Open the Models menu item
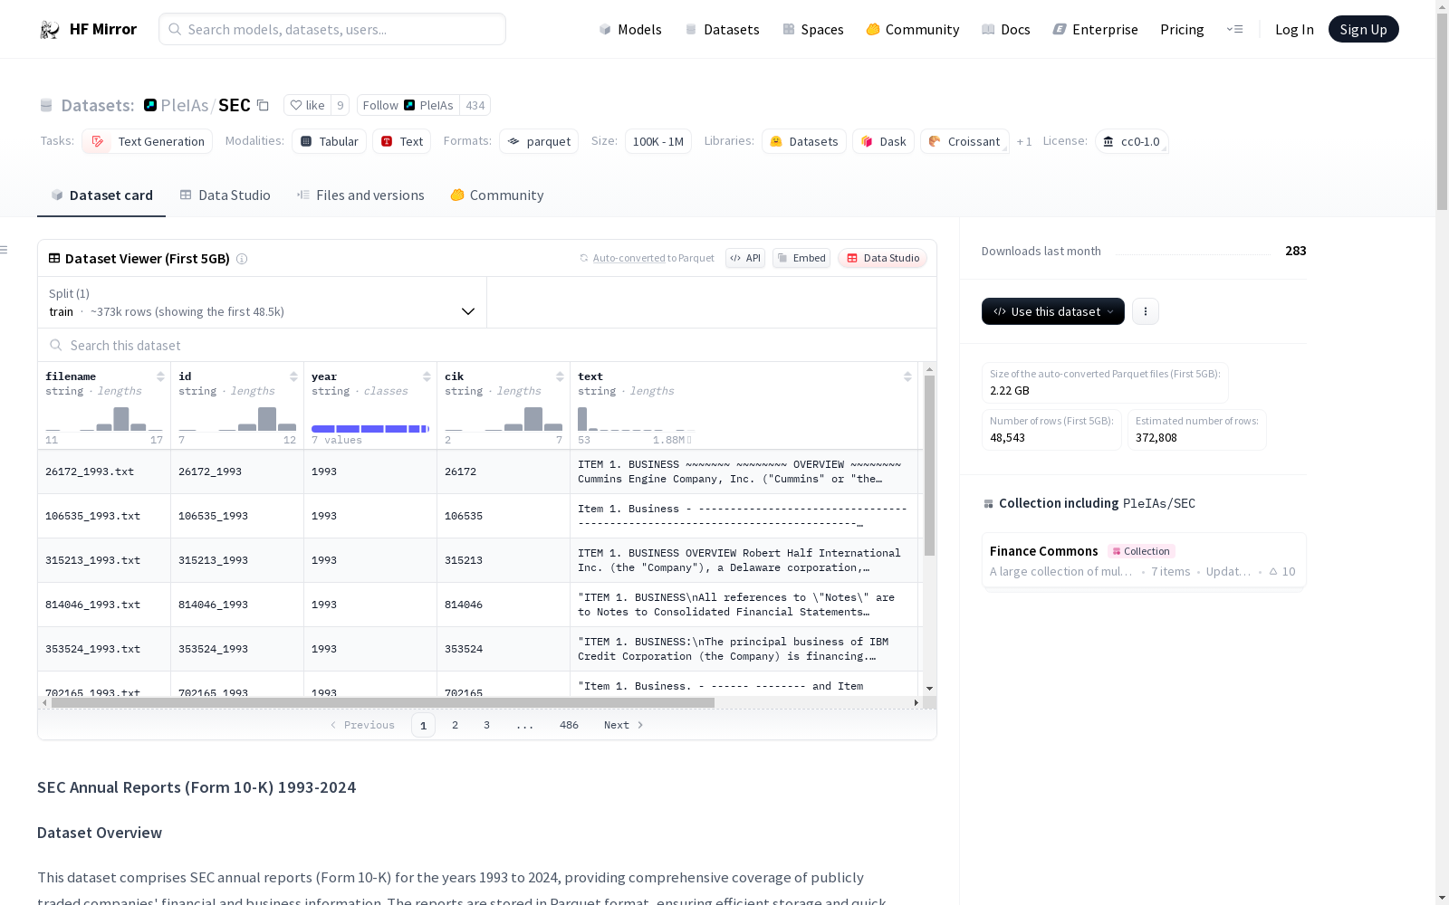 [x=630, y=29]
